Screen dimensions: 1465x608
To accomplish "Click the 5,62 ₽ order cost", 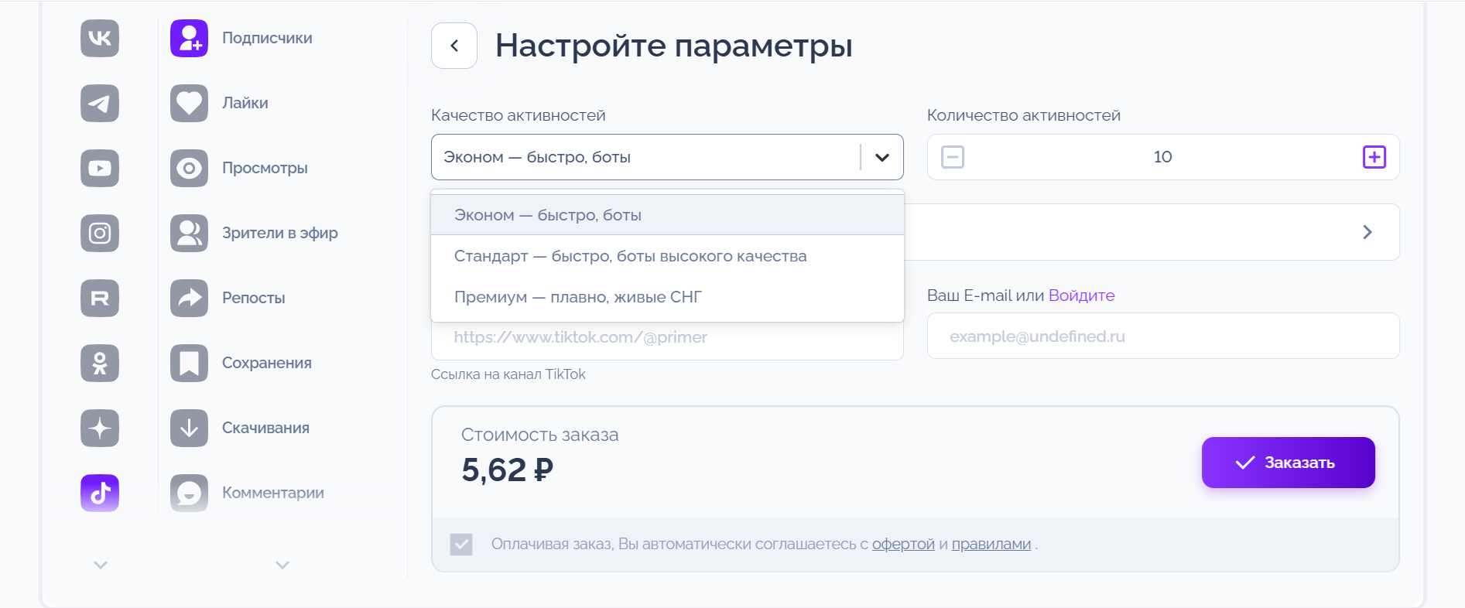I will click(508, 470).
